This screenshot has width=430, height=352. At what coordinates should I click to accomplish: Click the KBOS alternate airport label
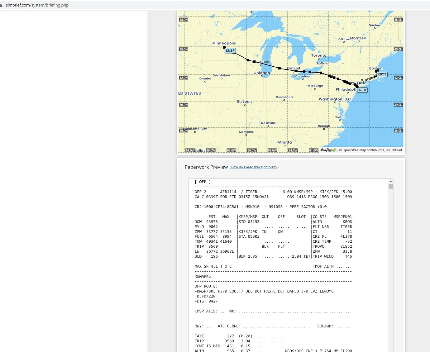pos(382,74)
